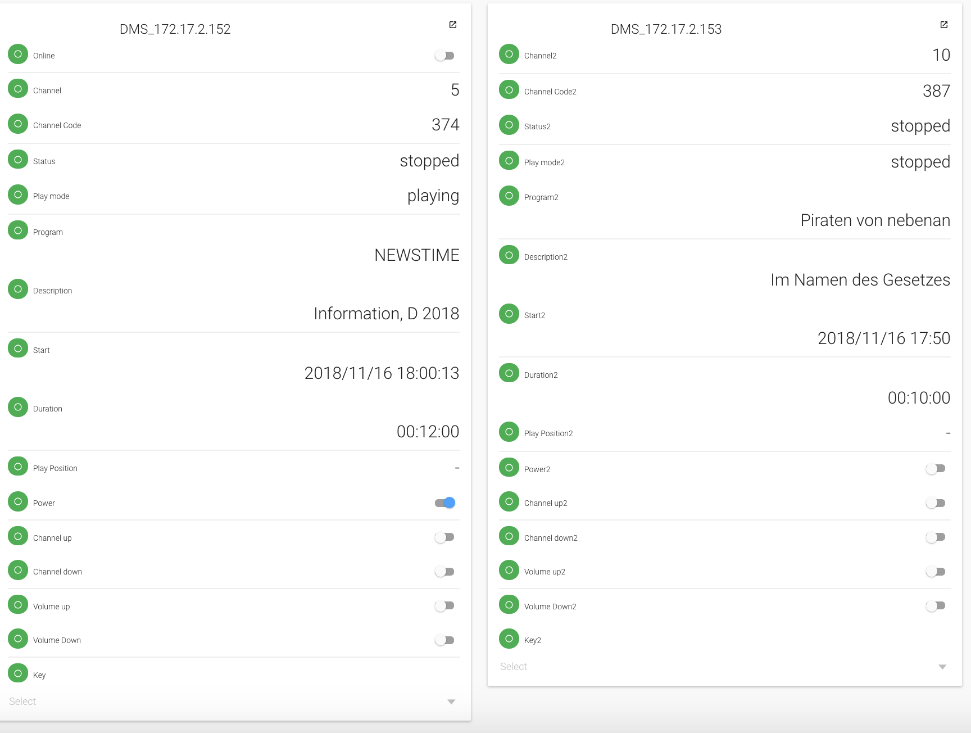Click the green icon next to Program

click(18, 231)
